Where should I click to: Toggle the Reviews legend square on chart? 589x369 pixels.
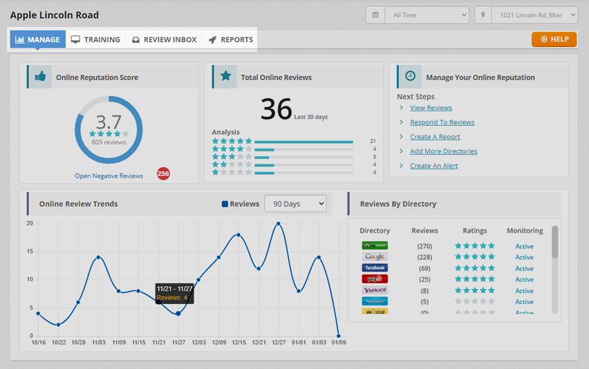coord(225,204)
